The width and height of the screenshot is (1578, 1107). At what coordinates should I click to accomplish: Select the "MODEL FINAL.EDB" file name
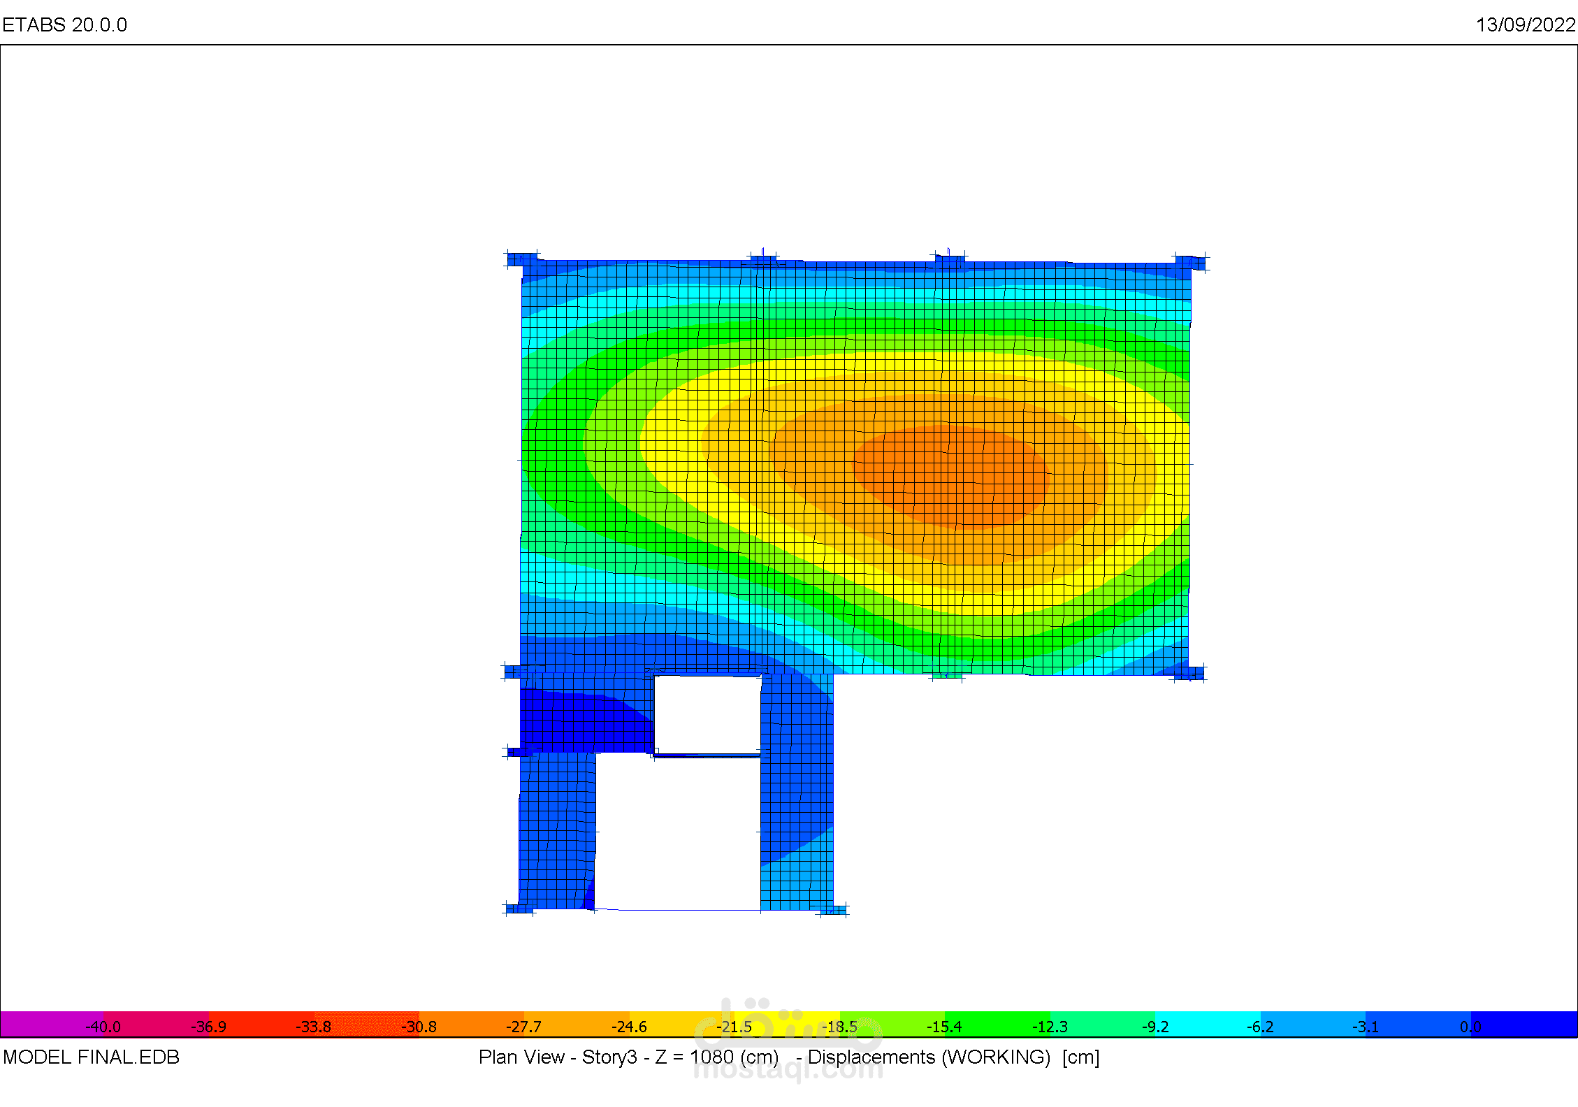[x=91, y=1057]
